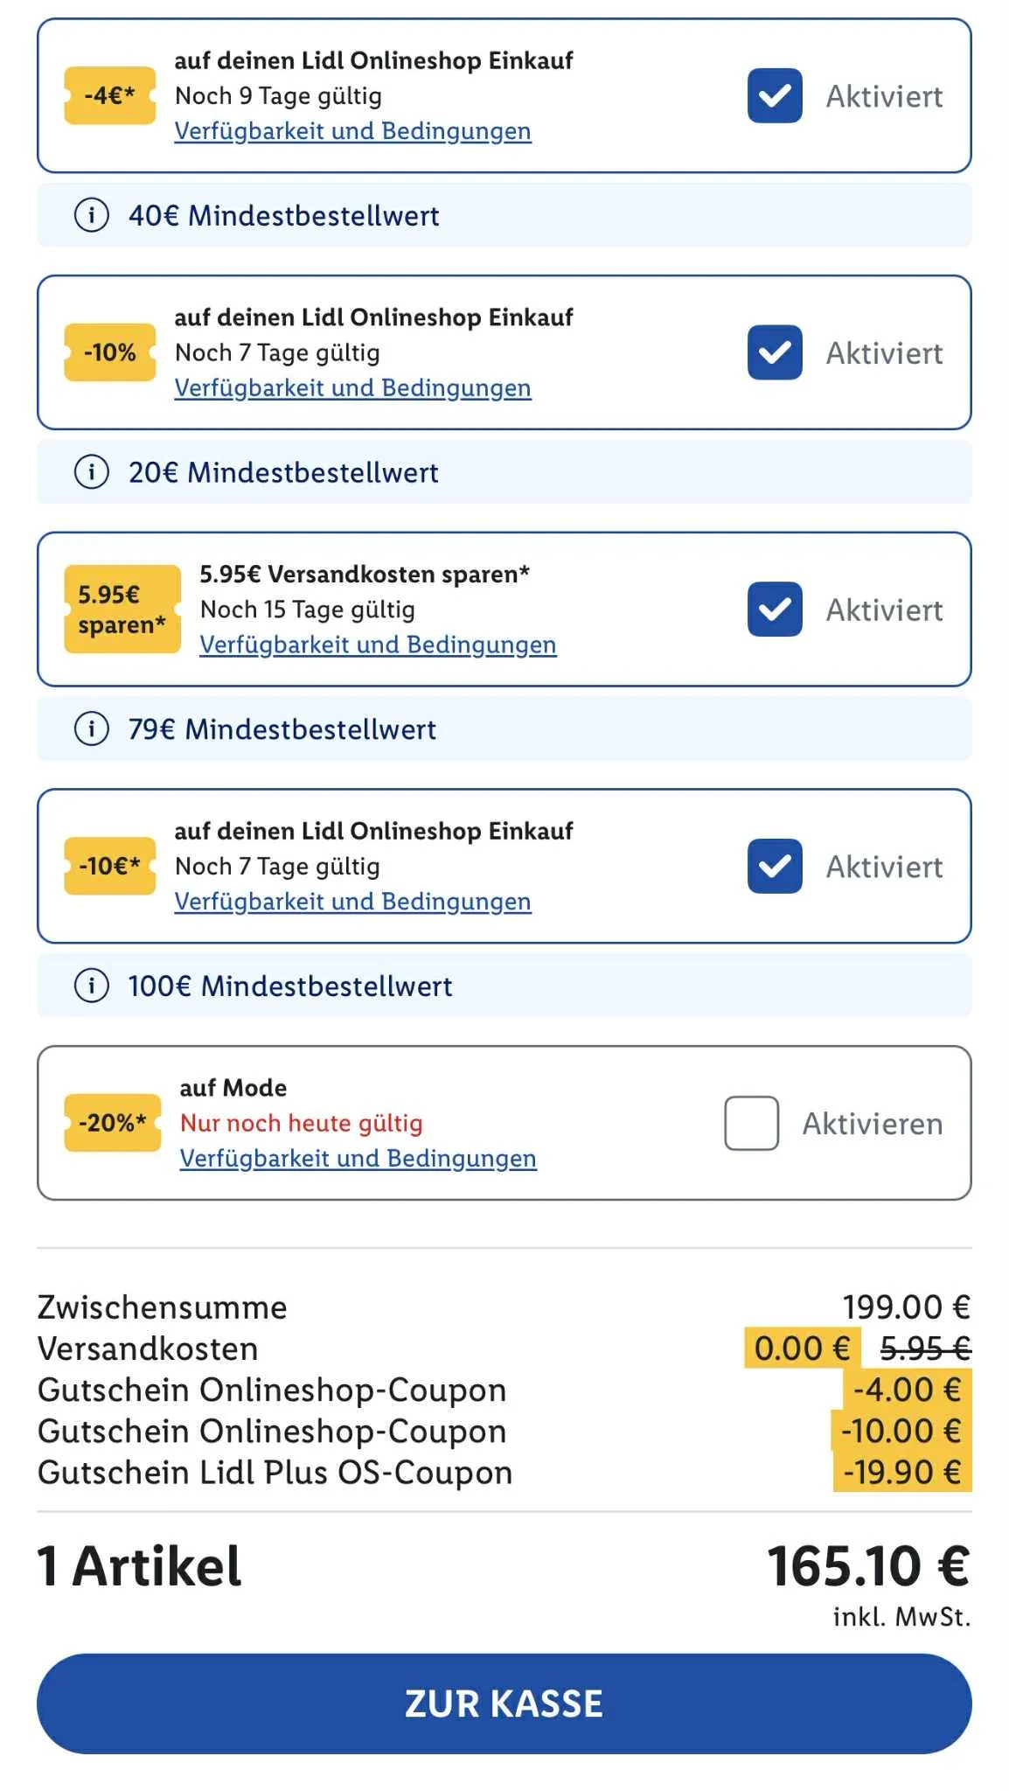Open conditions for the Mode coupon
1009x1791 pixels.
click(357, 1158)
